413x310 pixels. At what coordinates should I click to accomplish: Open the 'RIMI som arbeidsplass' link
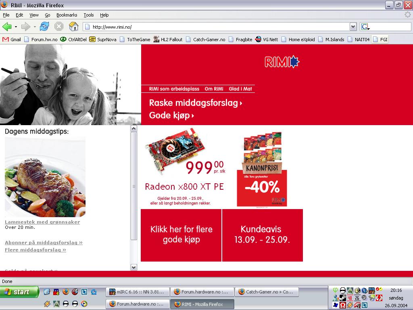click(174, 89)
